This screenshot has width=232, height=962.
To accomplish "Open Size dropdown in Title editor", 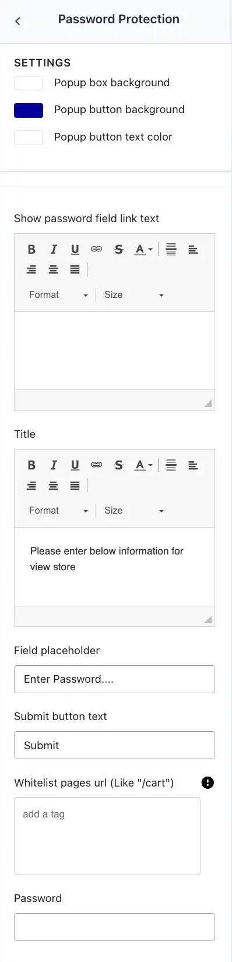I will click(134, 511).
